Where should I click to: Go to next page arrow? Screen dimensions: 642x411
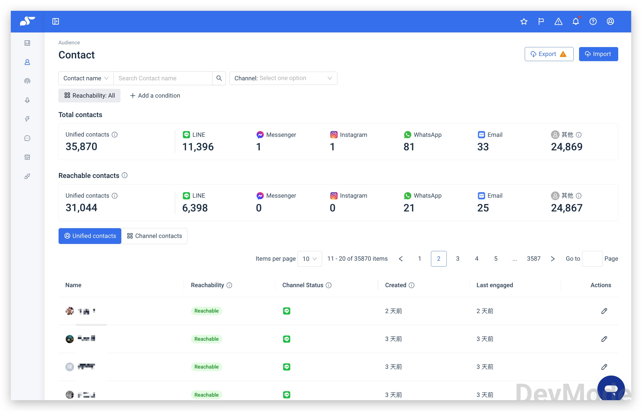pyautogui.click(x=553, y=259)
